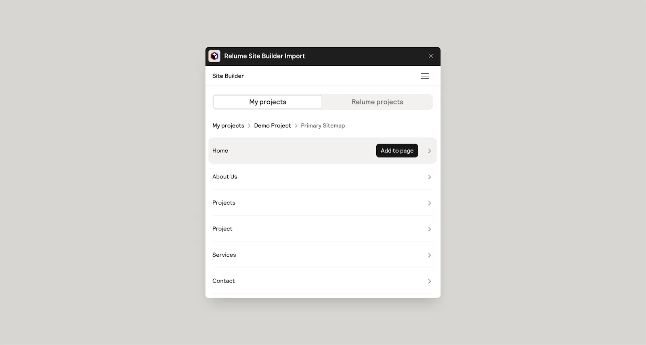Click the Services chevron icon
This screenshot has height=345, width=646.
click(x=429, y=255)
